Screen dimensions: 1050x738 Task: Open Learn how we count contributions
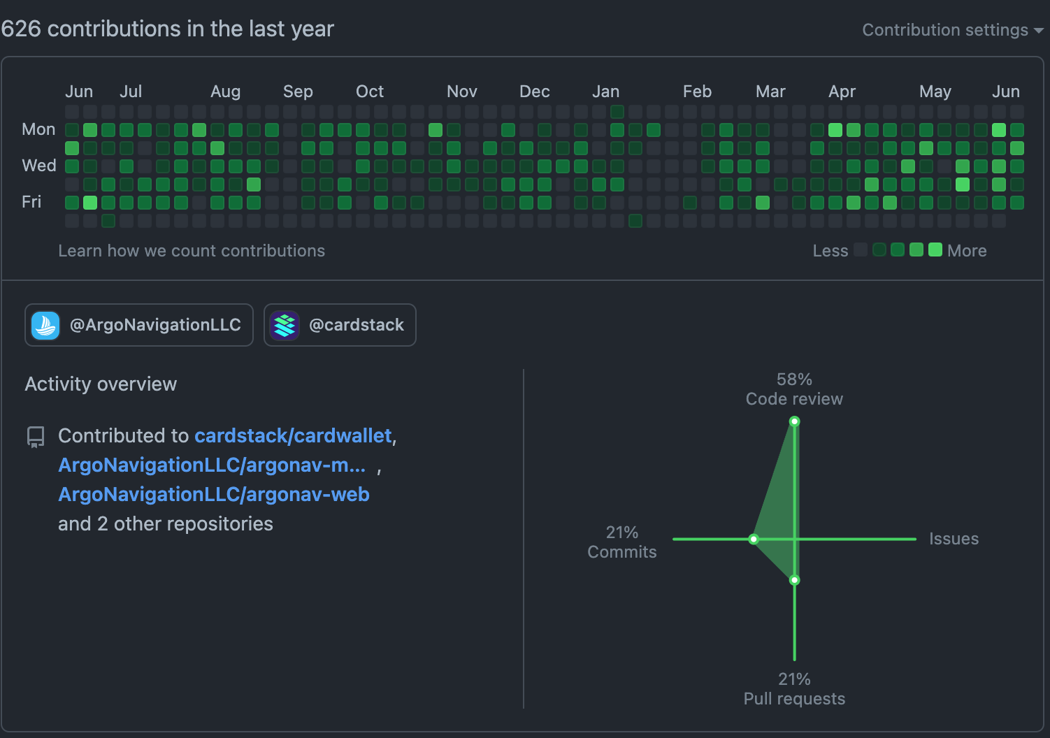pyautogui.click(x=192, y=251)
